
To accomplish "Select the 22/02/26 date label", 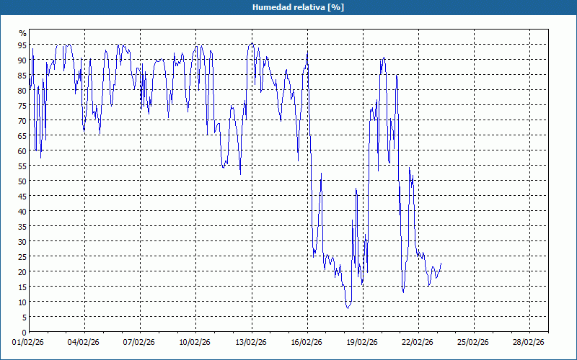I will pos(418,342).
